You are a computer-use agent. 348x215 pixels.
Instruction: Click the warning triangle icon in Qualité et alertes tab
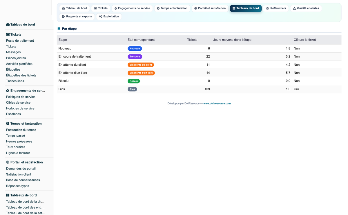(294, 8)
